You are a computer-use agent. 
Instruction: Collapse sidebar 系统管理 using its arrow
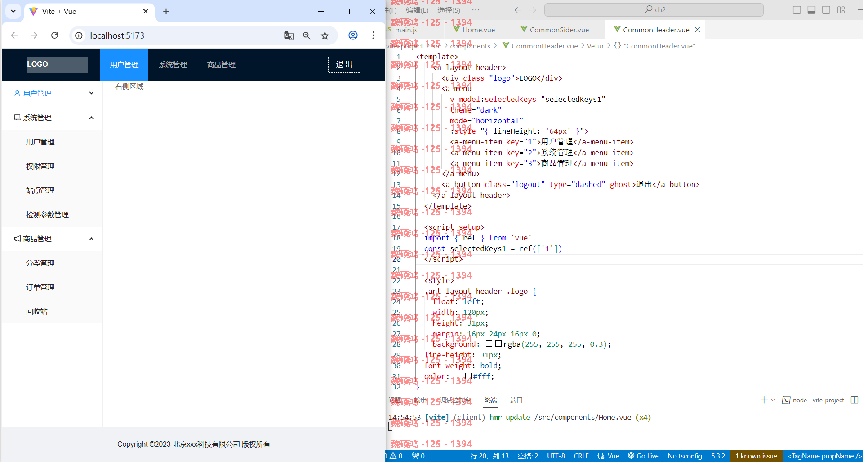92,118
